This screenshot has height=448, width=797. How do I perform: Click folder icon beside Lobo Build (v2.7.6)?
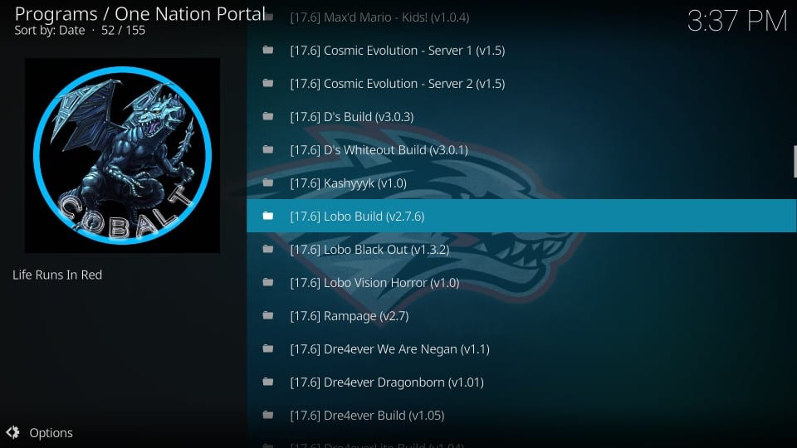(268, 216)
